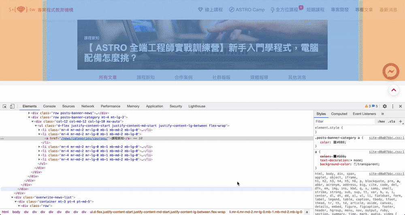Image resolution: width=405 pixels, height=215 pixels.
Task: Collapse the overwrite-news-list div
Action: coord(12,198)
